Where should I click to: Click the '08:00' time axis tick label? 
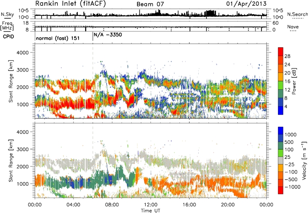click(x=112, y=205)
